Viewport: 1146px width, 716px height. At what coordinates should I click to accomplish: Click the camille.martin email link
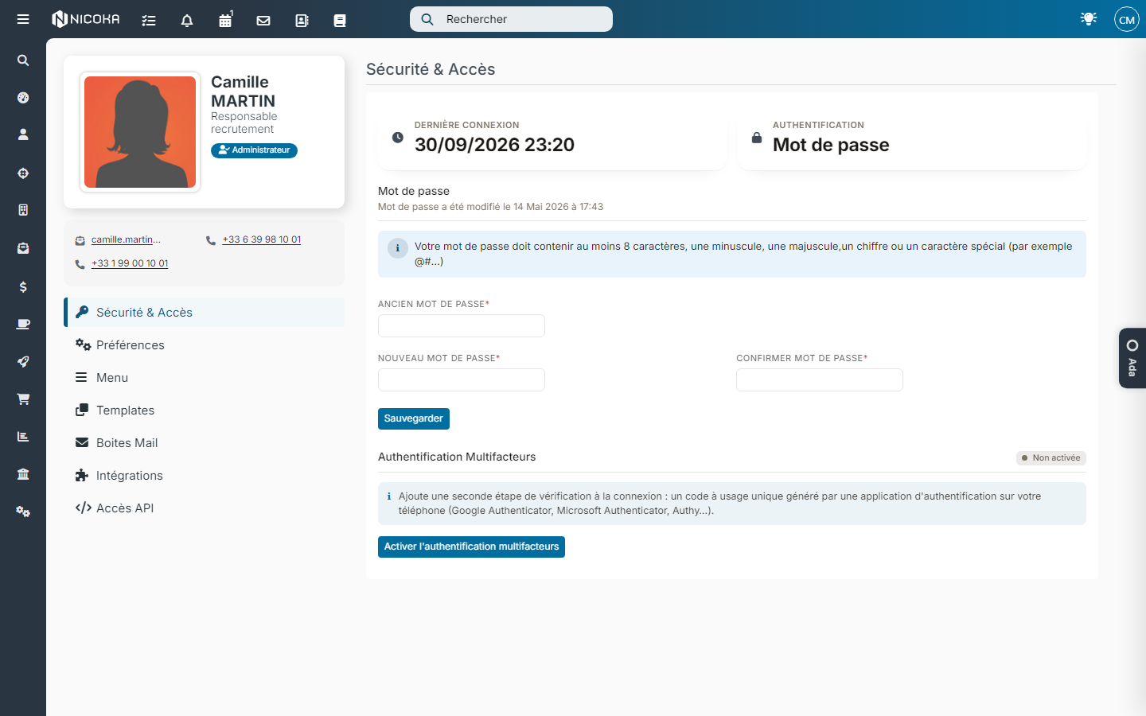coord(126,239)
